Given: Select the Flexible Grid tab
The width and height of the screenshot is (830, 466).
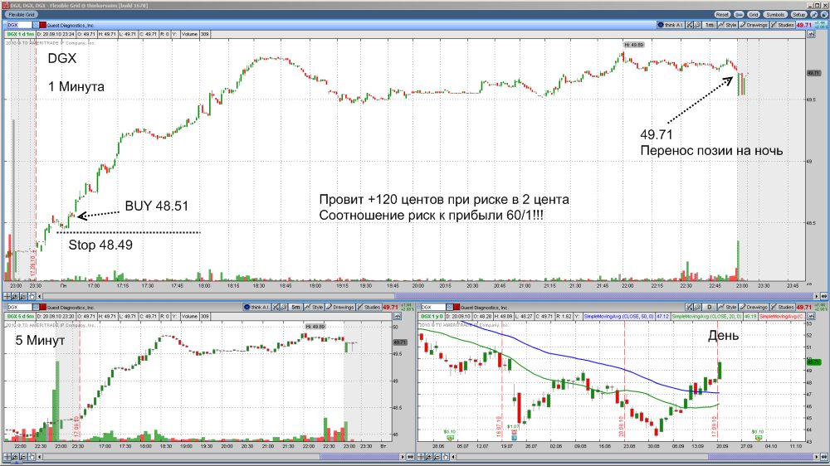Looking at the screenshot, I should pos(20,15).
